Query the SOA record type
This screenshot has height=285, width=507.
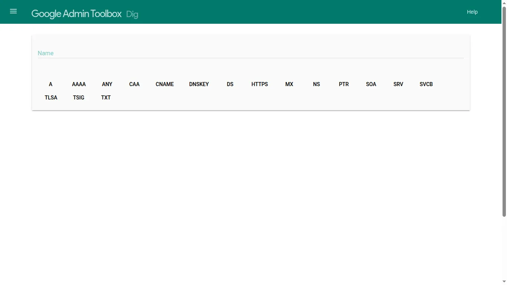(371, 84)
